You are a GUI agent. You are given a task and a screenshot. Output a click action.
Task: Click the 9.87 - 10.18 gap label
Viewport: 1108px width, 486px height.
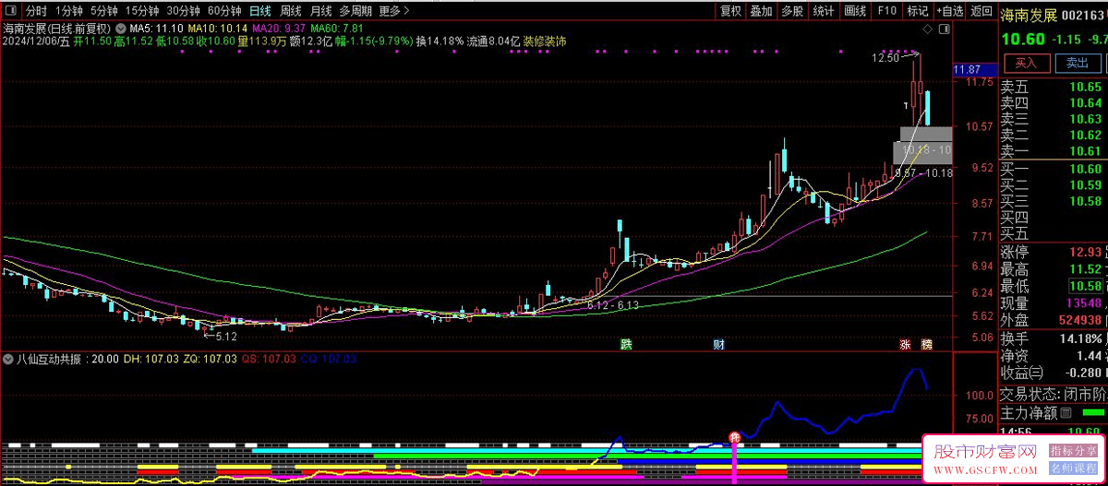point(924,172)
